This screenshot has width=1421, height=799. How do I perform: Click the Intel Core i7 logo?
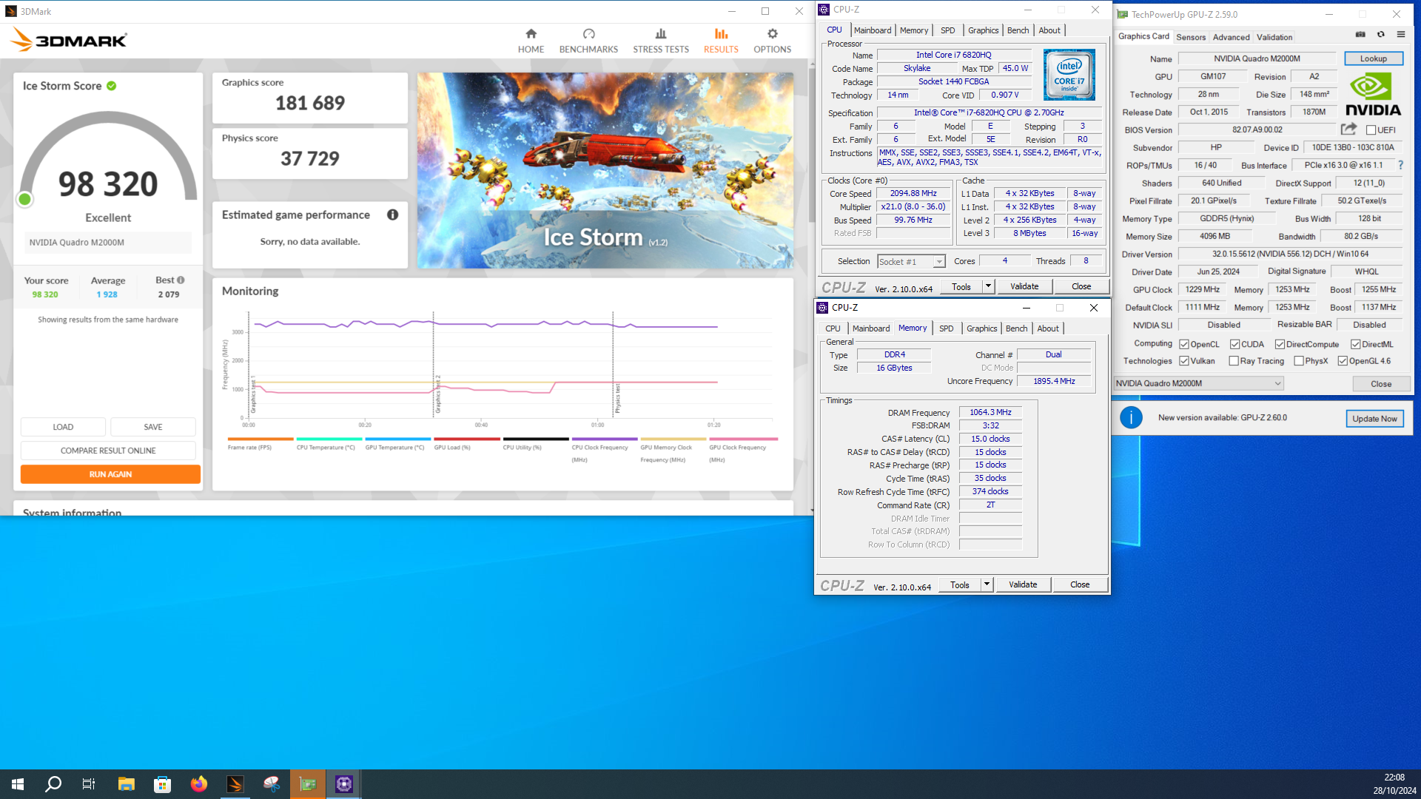[1069, 75]
